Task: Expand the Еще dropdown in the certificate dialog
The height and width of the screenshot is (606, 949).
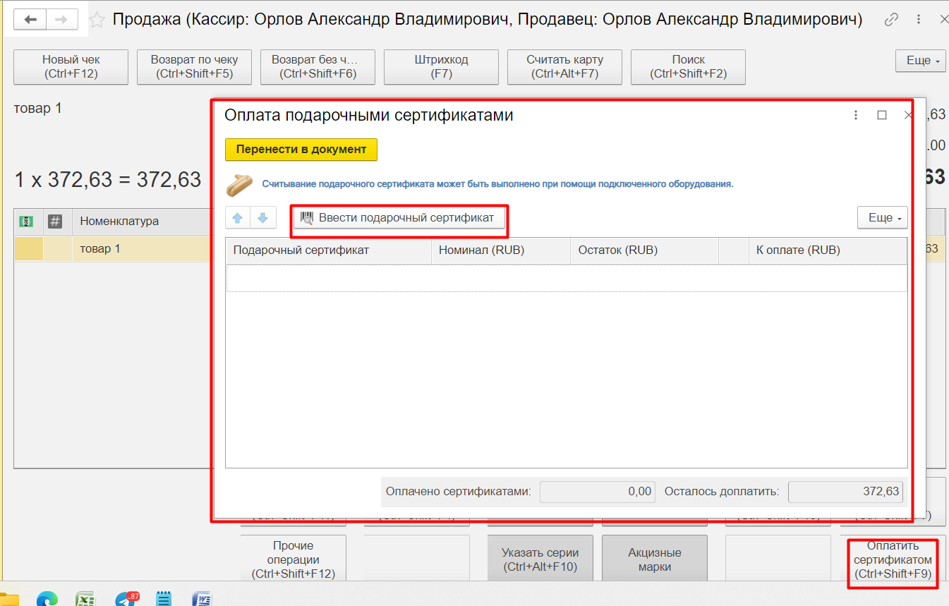Action: pos(882,218)
